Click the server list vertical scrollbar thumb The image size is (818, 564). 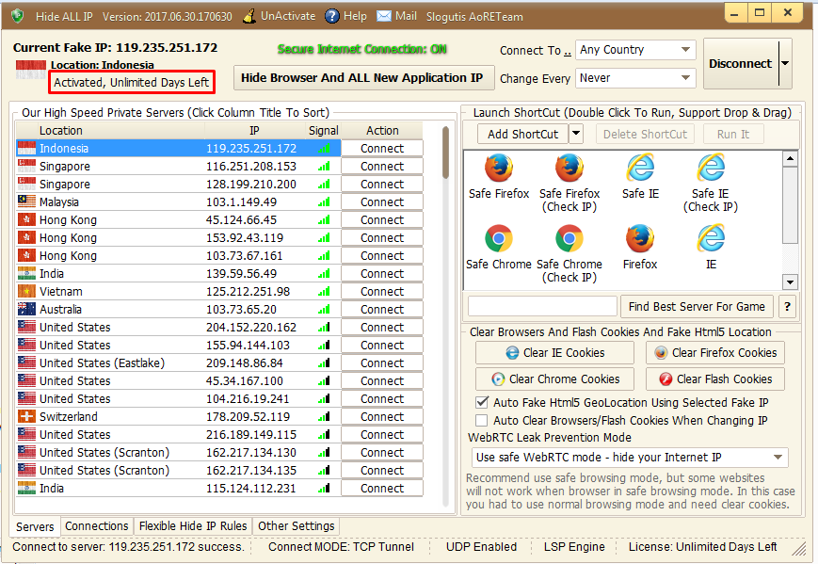pyautogui.click(x=445, y=153)
